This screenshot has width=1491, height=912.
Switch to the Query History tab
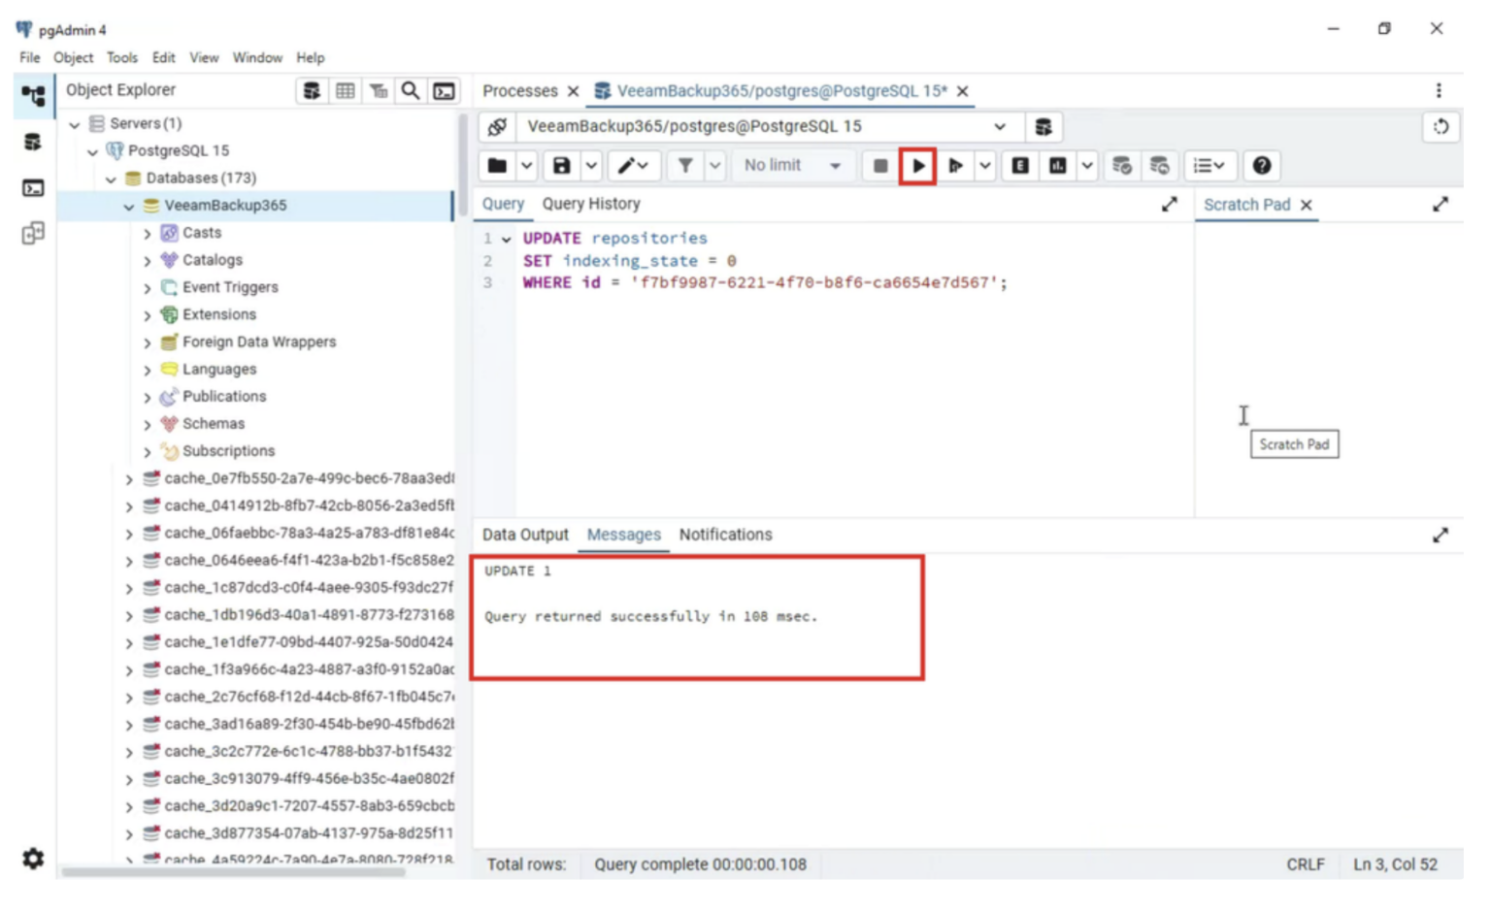(591, 204)
